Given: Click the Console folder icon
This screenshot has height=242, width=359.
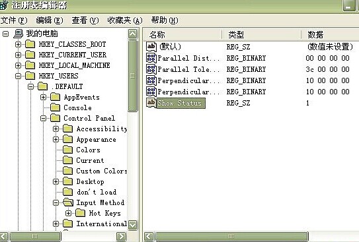Looking at the screenshot, I should pyautogui.click(x=55, y=107).
